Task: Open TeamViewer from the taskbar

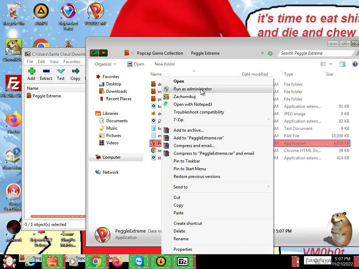Action: pyautogui.click(x=139, y=262)
